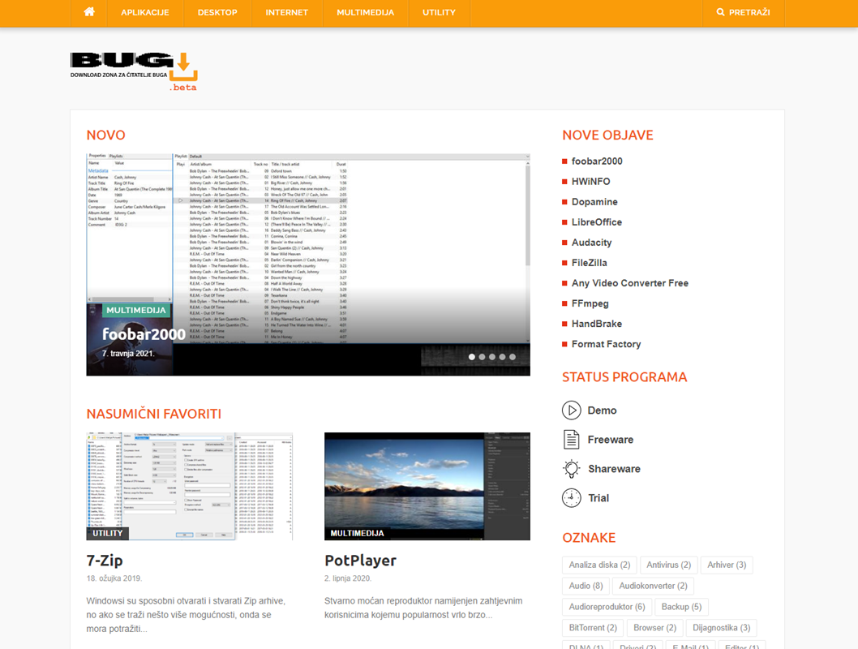
Task: Click the slider date '7. travnja 2021.'
Action: (x=129, y=354)
